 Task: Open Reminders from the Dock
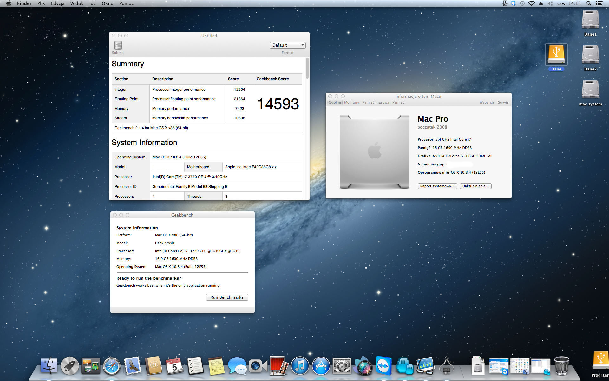195,365
